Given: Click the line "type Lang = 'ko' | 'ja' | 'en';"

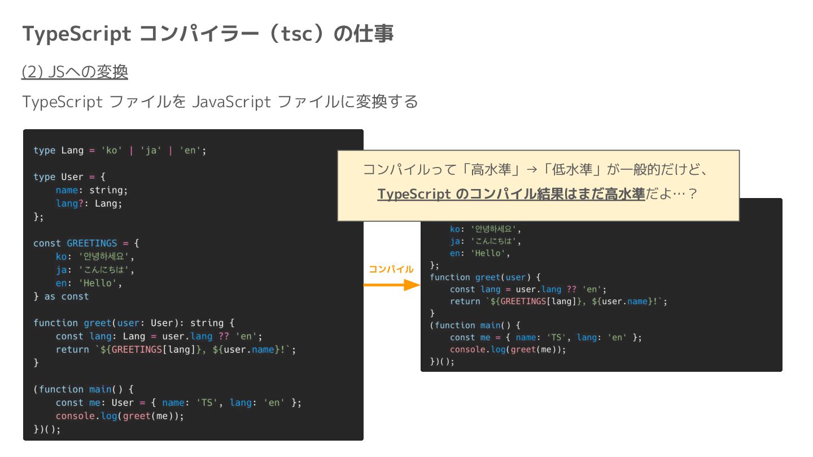Looking at the screenshot, I should coord(120,150).
